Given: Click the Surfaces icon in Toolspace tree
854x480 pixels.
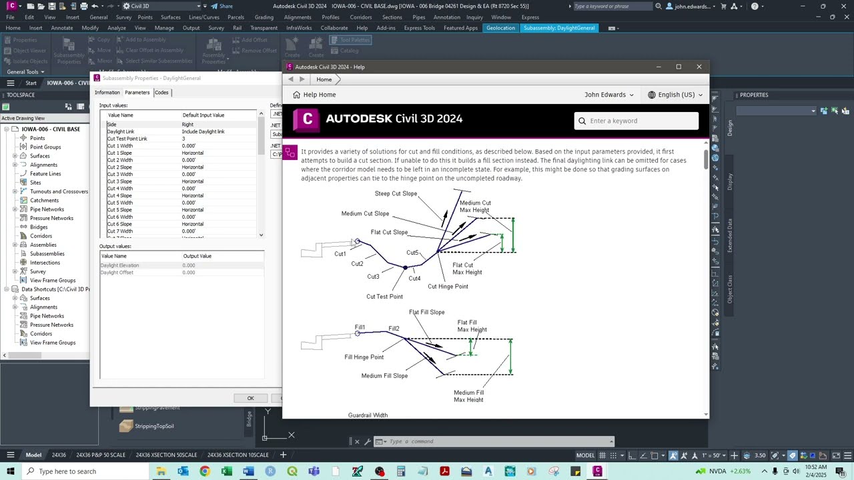Looking at the screenshot, I should (x=23, y=156).
